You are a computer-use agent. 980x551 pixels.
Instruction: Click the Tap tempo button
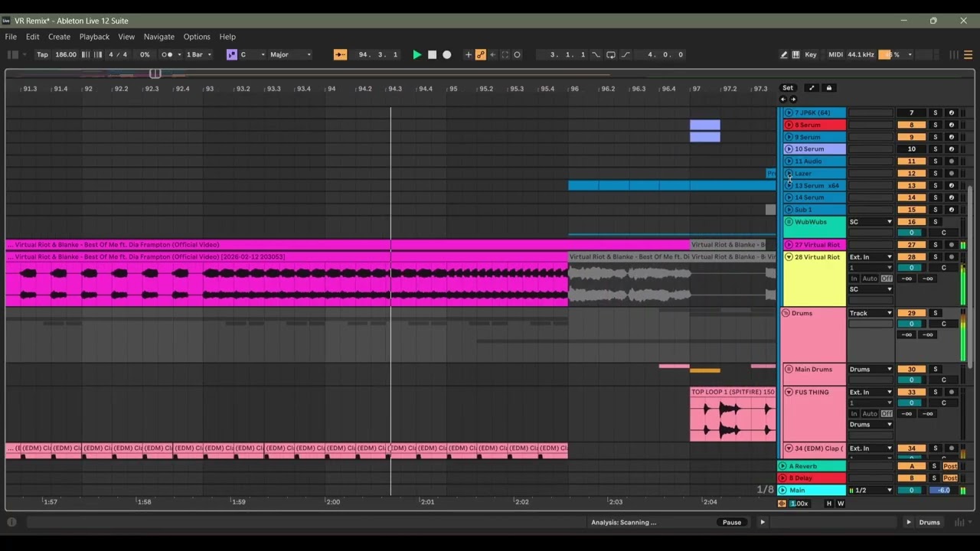[42, 54]
